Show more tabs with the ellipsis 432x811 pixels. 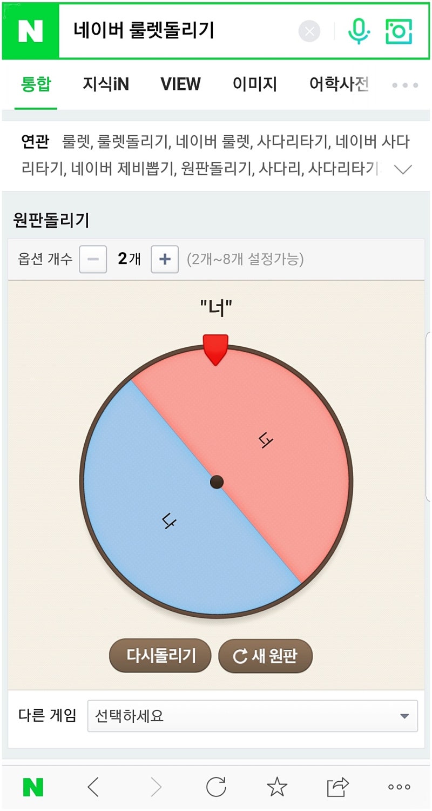coord(405,85)
